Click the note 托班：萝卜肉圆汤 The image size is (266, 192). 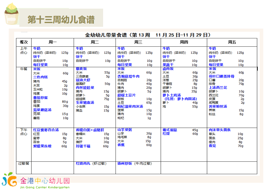click(x=181, y=99)
